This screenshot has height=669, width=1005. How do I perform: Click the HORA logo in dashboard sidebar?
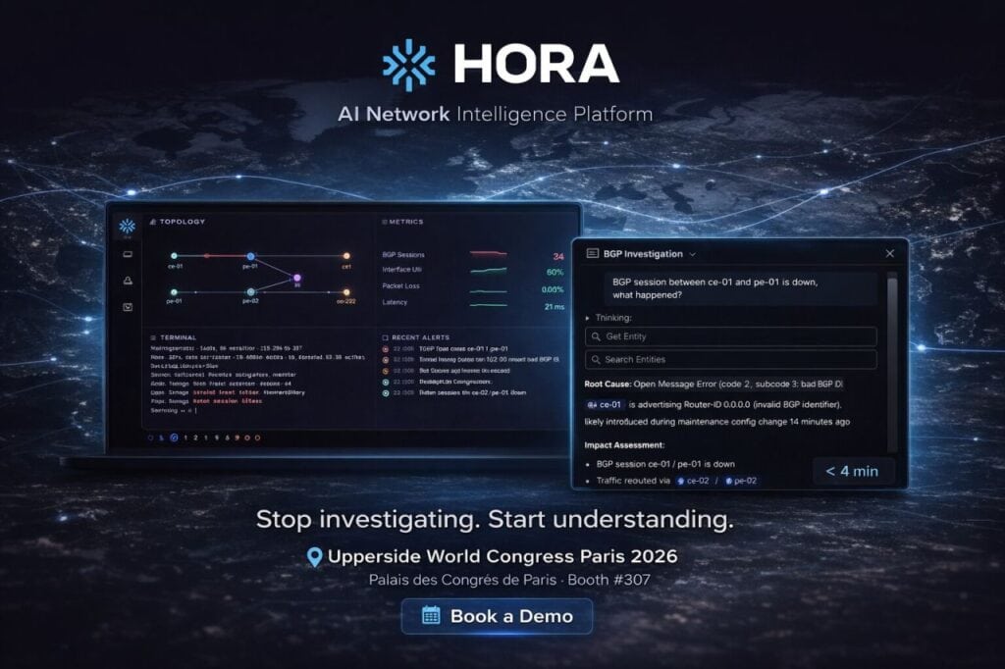coord(127,227)
